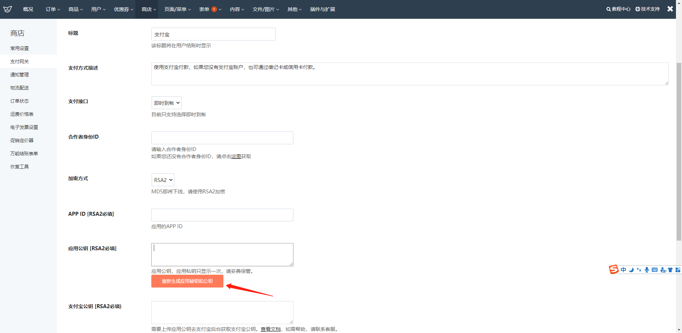Click the user account icon with badge 27
Screen dimensions: 682x333
coord(663,270)
